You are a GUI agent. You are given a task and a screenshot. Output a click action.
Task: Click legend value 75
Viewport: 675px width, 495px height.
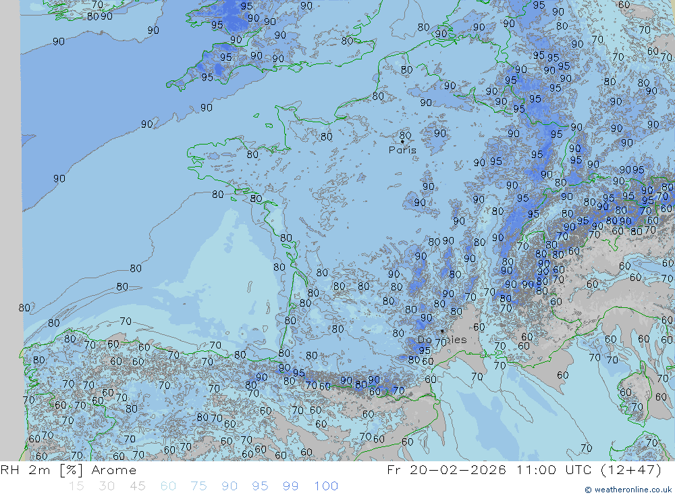198,486
